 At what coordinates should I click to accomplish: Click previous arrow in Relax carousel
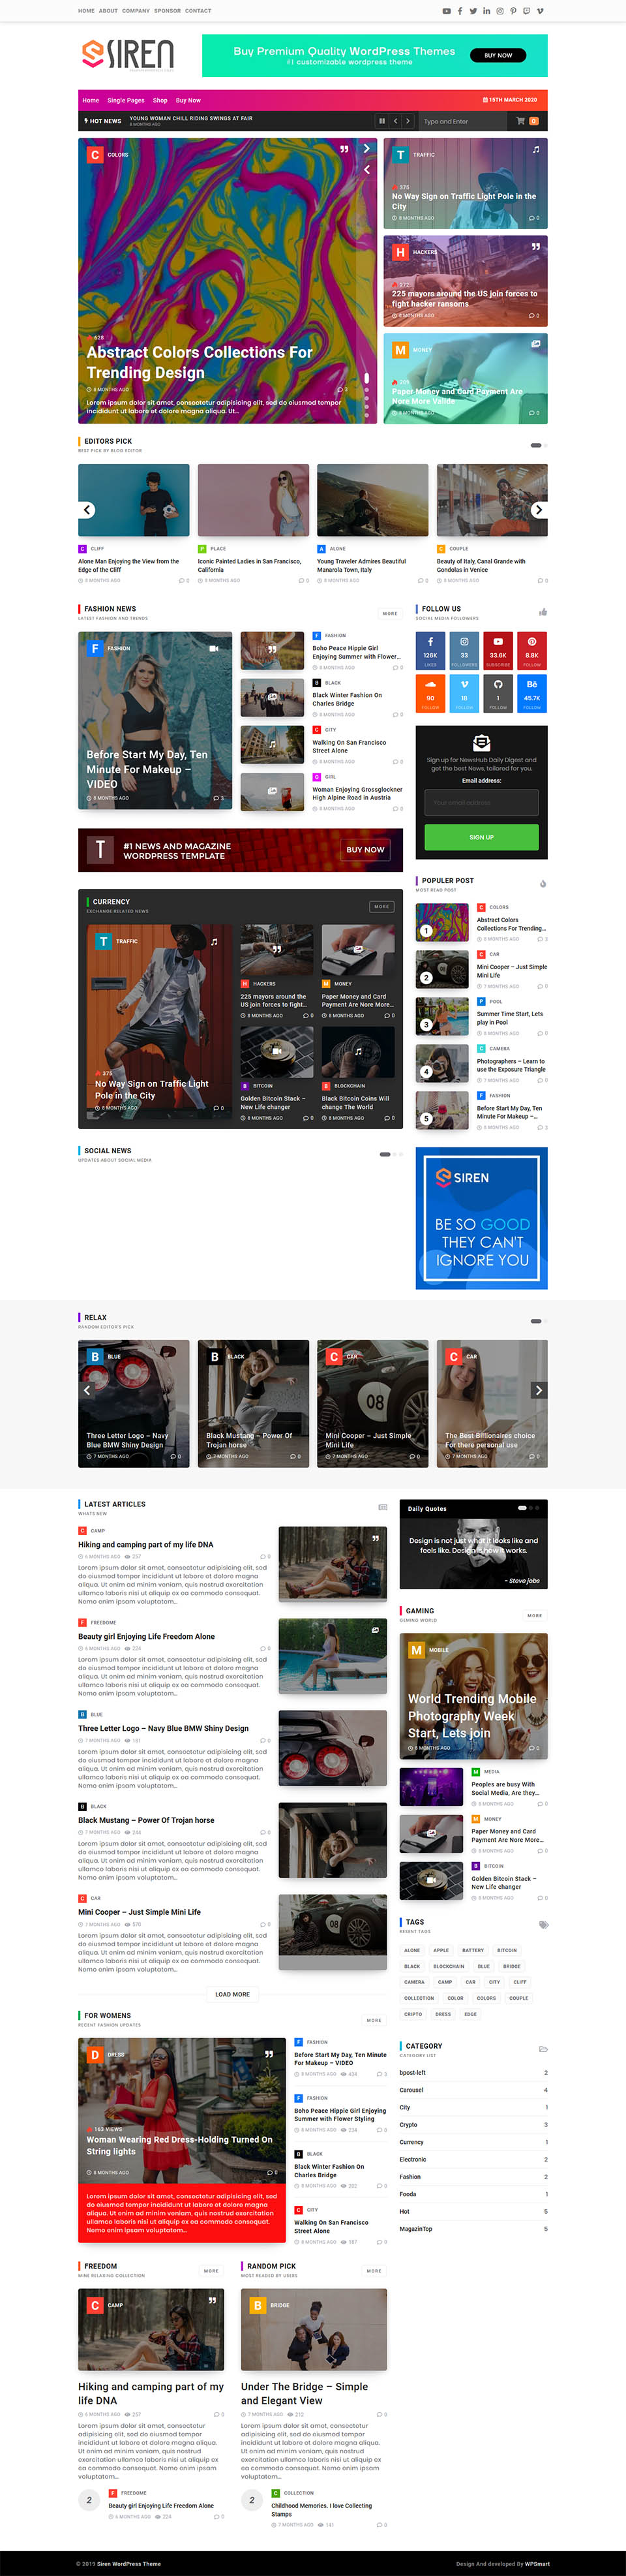click(88, 1390)
